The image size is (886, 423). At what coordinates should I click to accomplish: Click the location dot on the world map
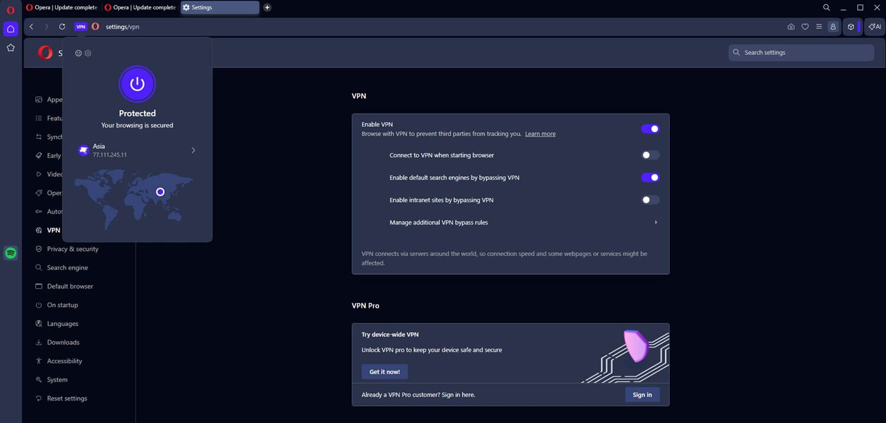pyautogui.click(x=160, y=192)
